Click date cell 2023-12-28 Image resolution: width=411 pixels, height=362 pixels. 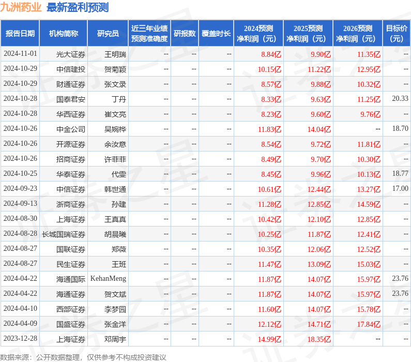click(20, 338)
